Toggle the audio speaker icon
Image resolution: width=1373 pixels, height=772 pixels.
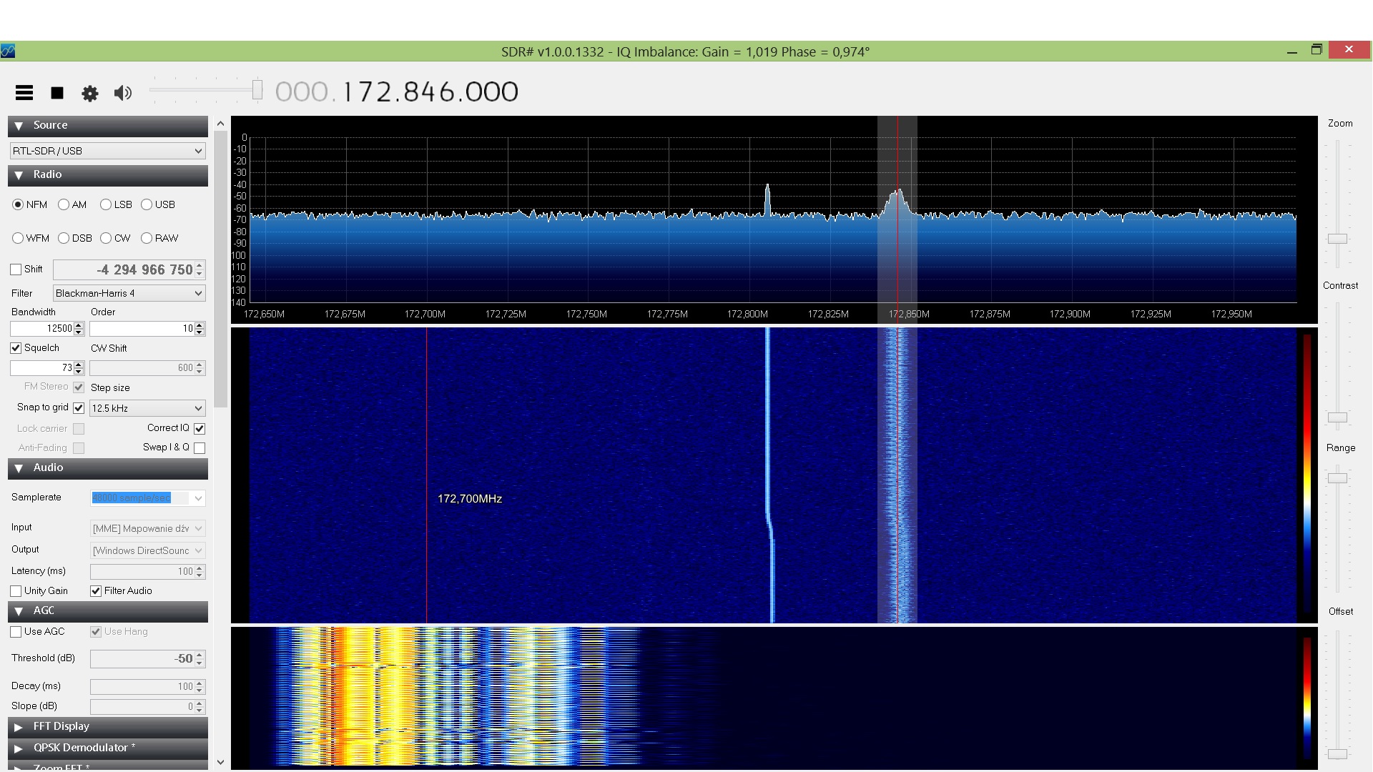pos(123,93)
